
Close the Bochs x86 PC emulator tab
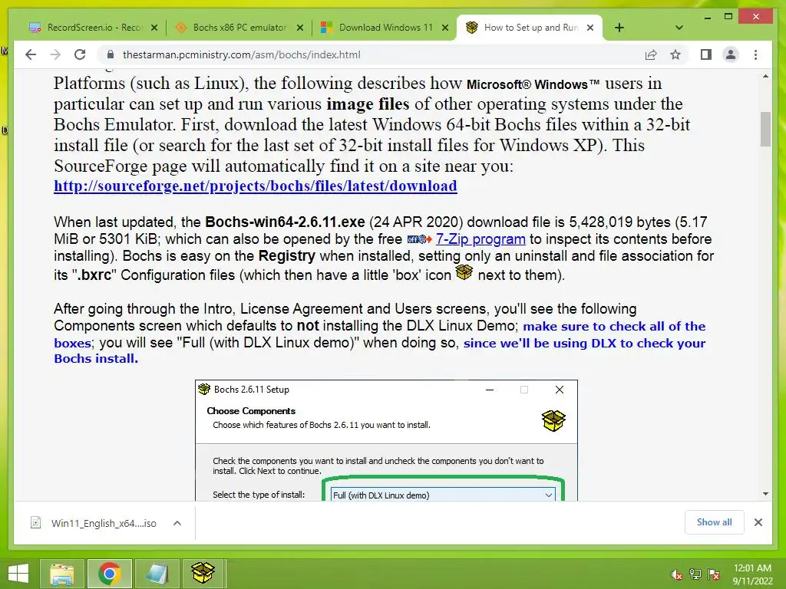(300, 28)
